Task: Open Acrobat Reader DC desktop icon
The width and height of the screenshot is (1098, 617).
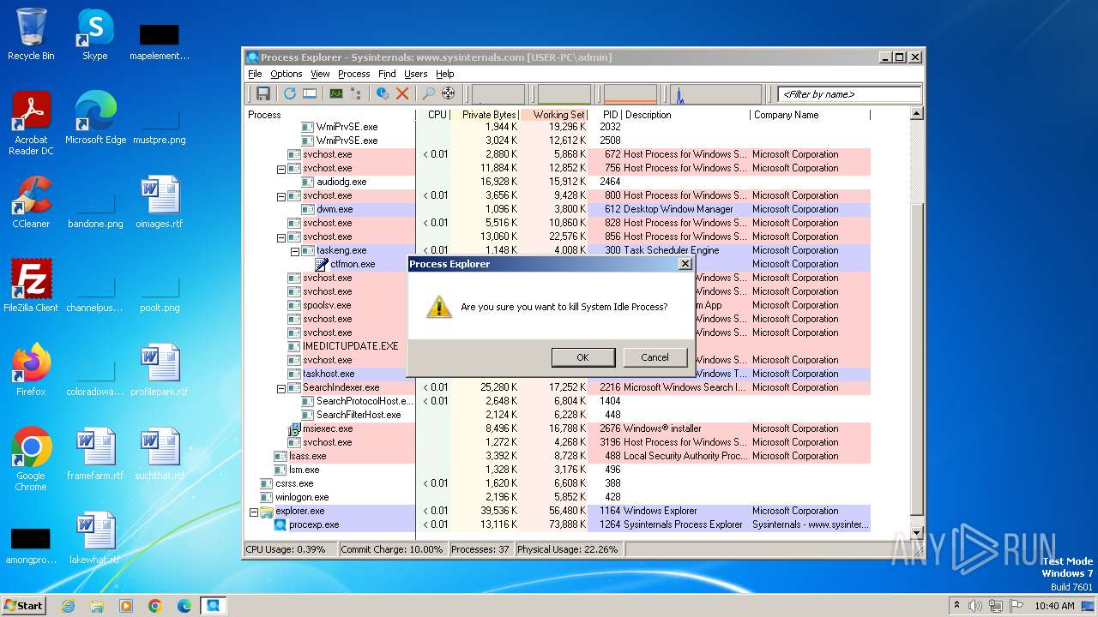Action: point(31,124)
